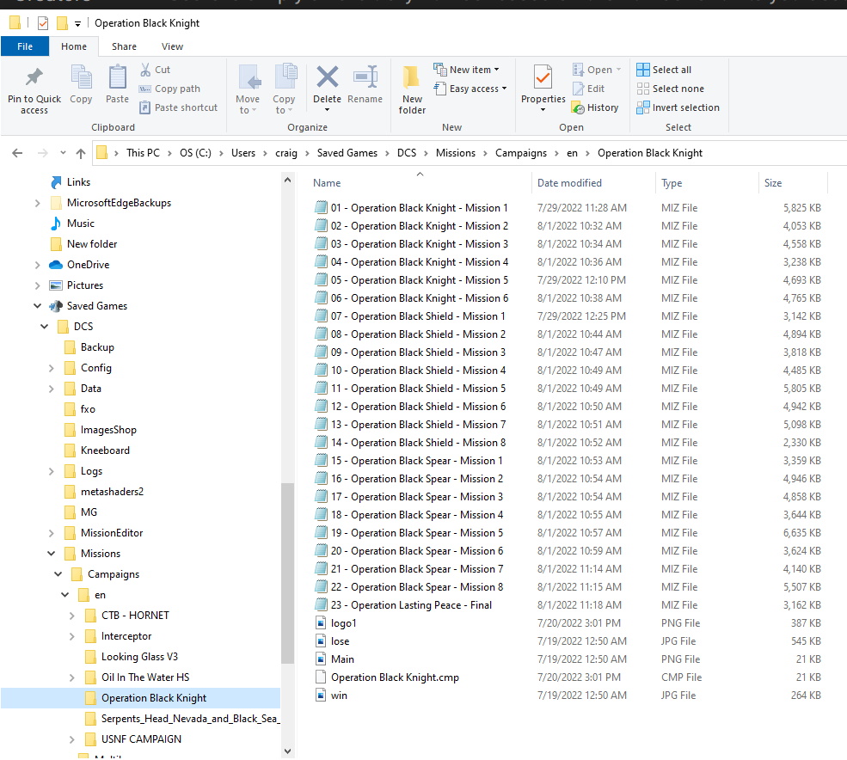Collapse the Saved Games tree node
This screenshot has width=847, height=760.
(x=37, y=306)
